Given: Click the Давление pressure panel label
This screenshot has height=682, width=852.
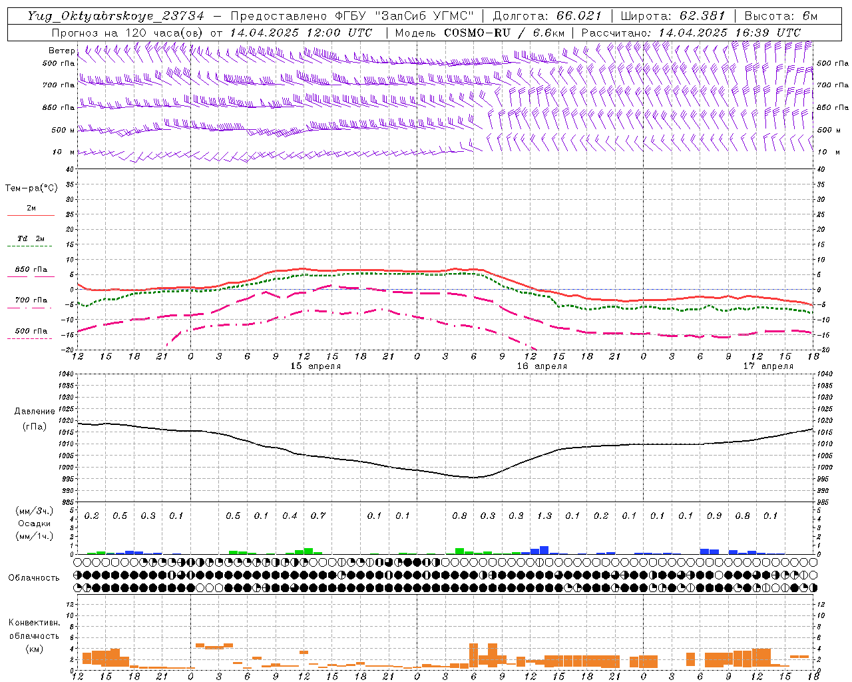Looking at the screenshot, I should [x=35, y=412].
